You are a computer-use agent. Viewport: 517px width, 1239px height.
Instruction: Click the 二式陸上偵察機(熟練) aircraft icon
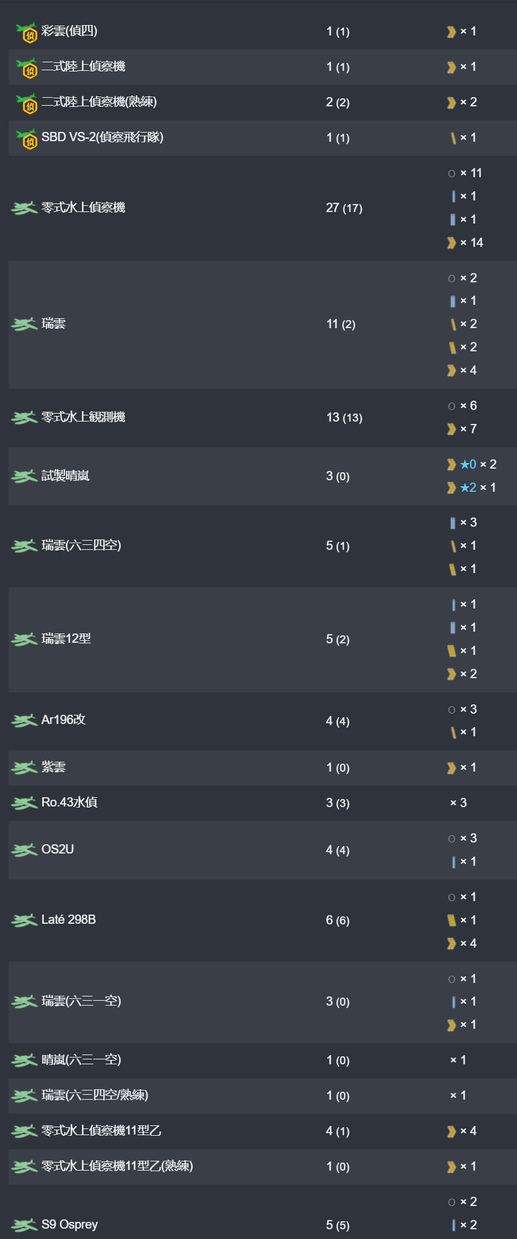26,103
